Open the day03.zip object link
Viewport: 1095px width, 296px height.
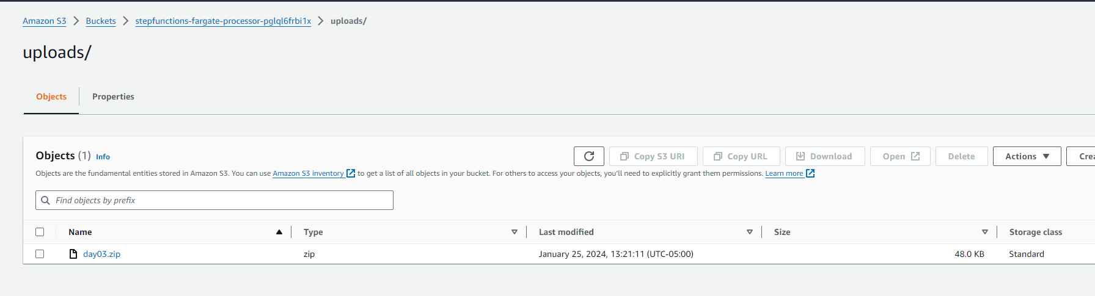tap(101, 254)
